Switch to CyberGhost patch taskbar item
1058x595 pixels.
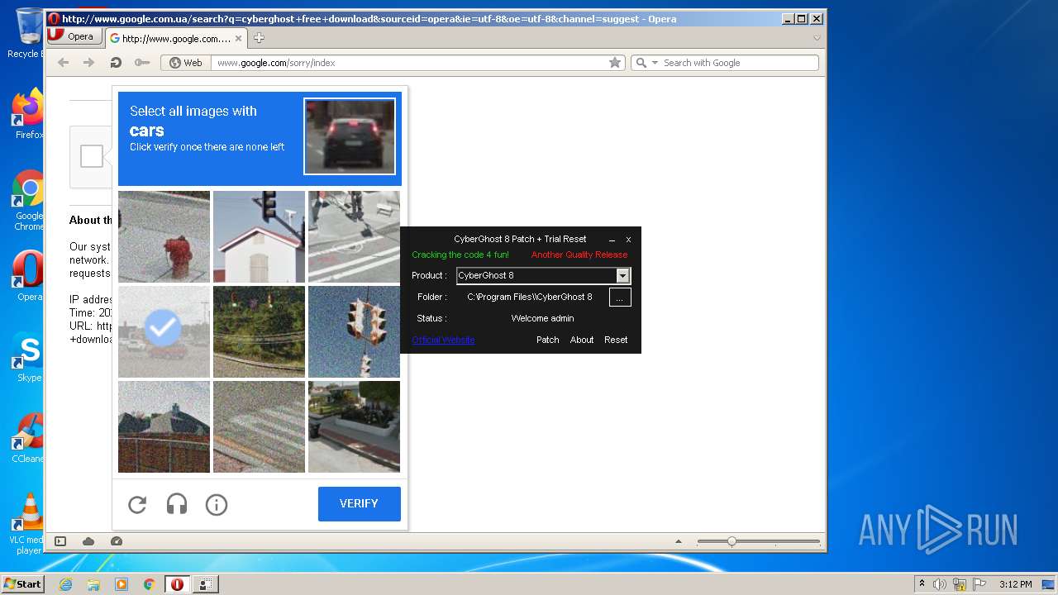click(206, 584)
